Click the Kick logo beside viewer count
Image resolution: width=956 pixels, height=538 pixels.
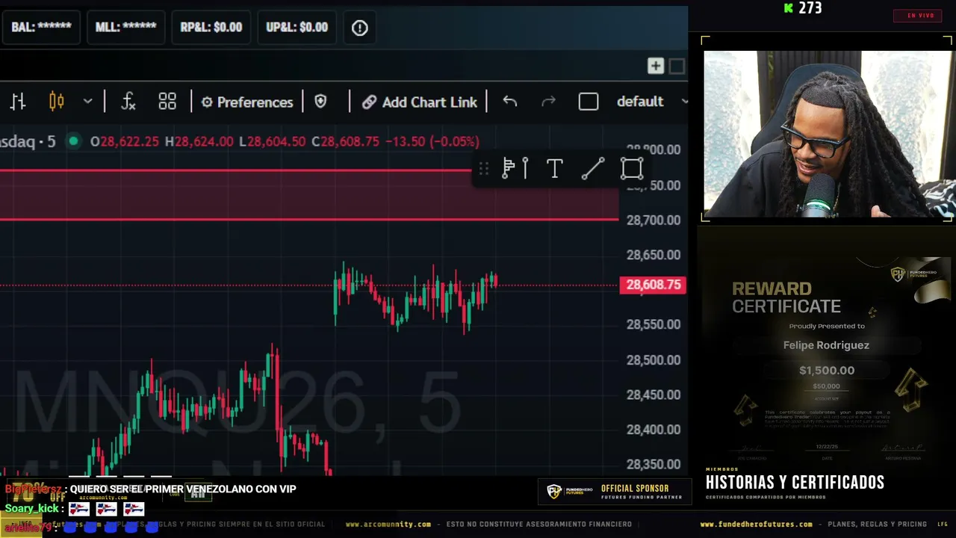(x=789, y=8)
